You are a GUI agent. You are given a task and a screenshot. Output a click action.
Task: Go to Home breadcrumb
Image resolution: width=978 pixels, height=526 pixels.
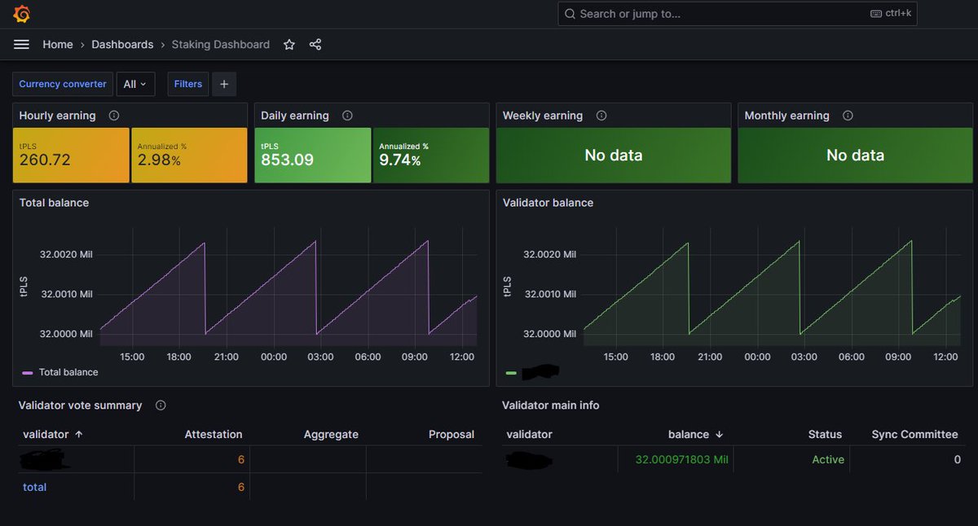[x=58, y=45]
